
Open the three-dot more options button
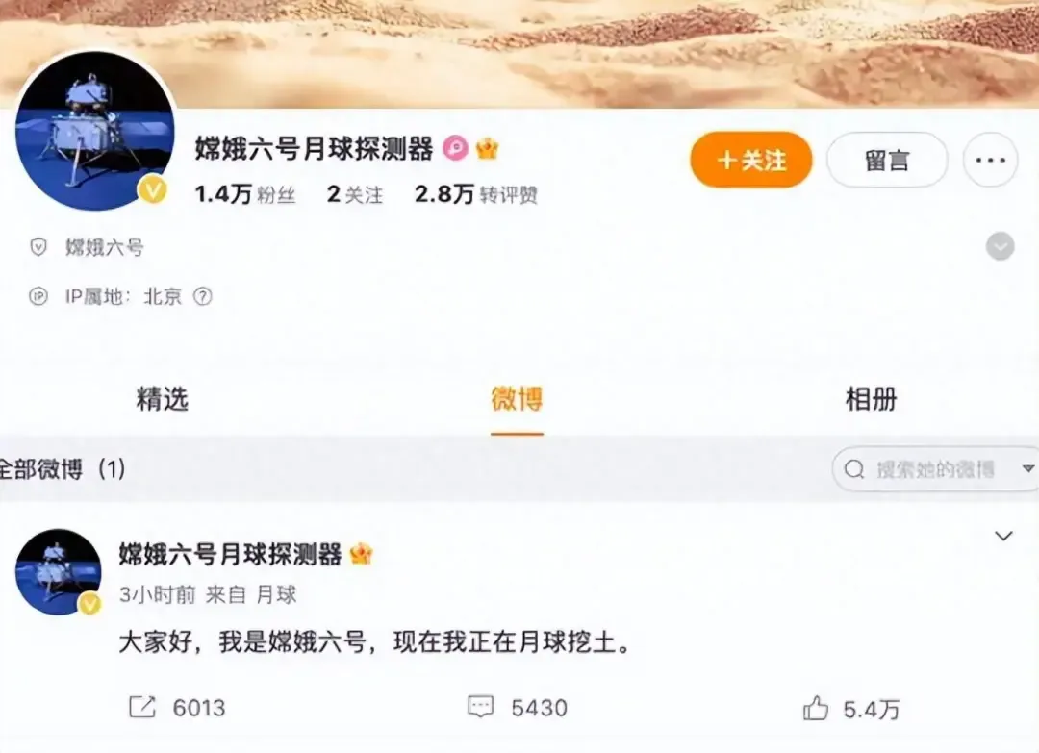tap(990, 160)
